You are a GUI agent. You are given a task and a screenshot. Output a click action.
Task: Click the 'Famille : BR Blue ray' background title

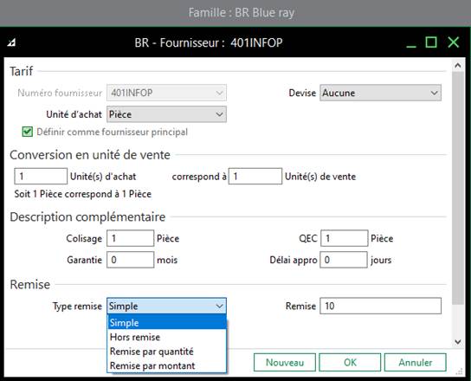point(242,13)
